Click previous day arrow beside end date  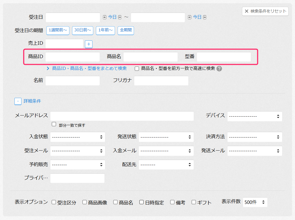[190, 17]
